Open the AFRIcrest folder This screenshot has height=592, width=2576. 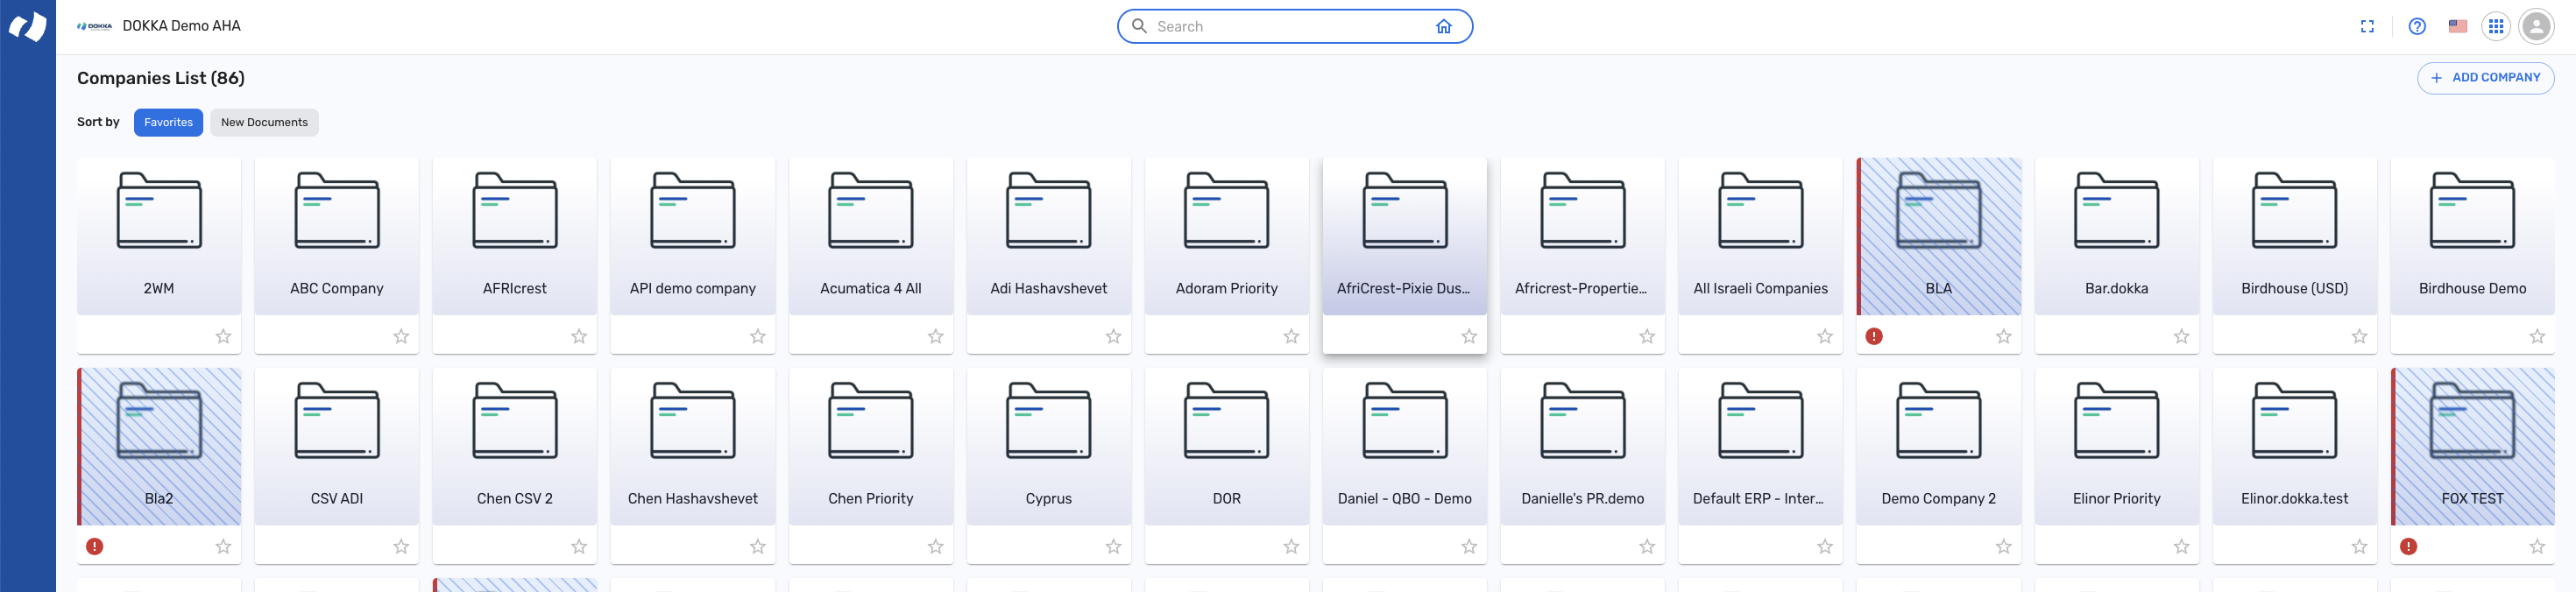click(515, 237)
